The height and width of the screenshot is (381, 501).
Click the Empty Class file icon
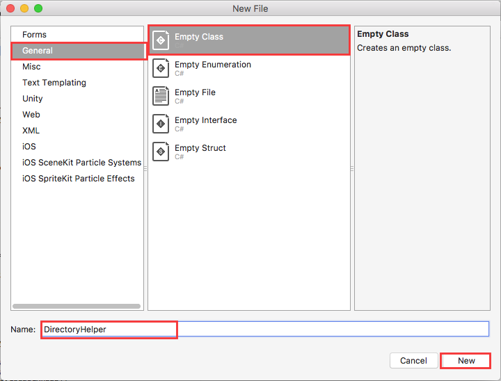pyautogui.click(x=161, y=40)
